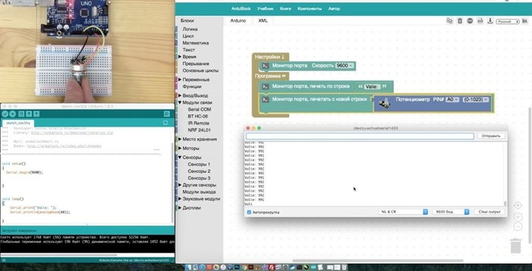Save the sketch with the download icon

coord(489,20)
